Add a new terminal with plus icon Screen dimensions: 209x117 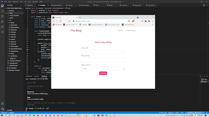pos(200,76)
